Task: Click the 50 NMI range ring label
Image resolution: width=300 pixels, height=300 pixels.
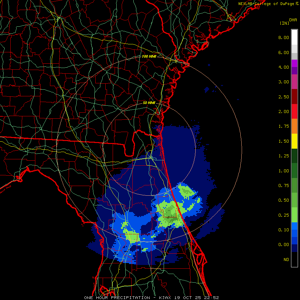Action: [149, 103]
